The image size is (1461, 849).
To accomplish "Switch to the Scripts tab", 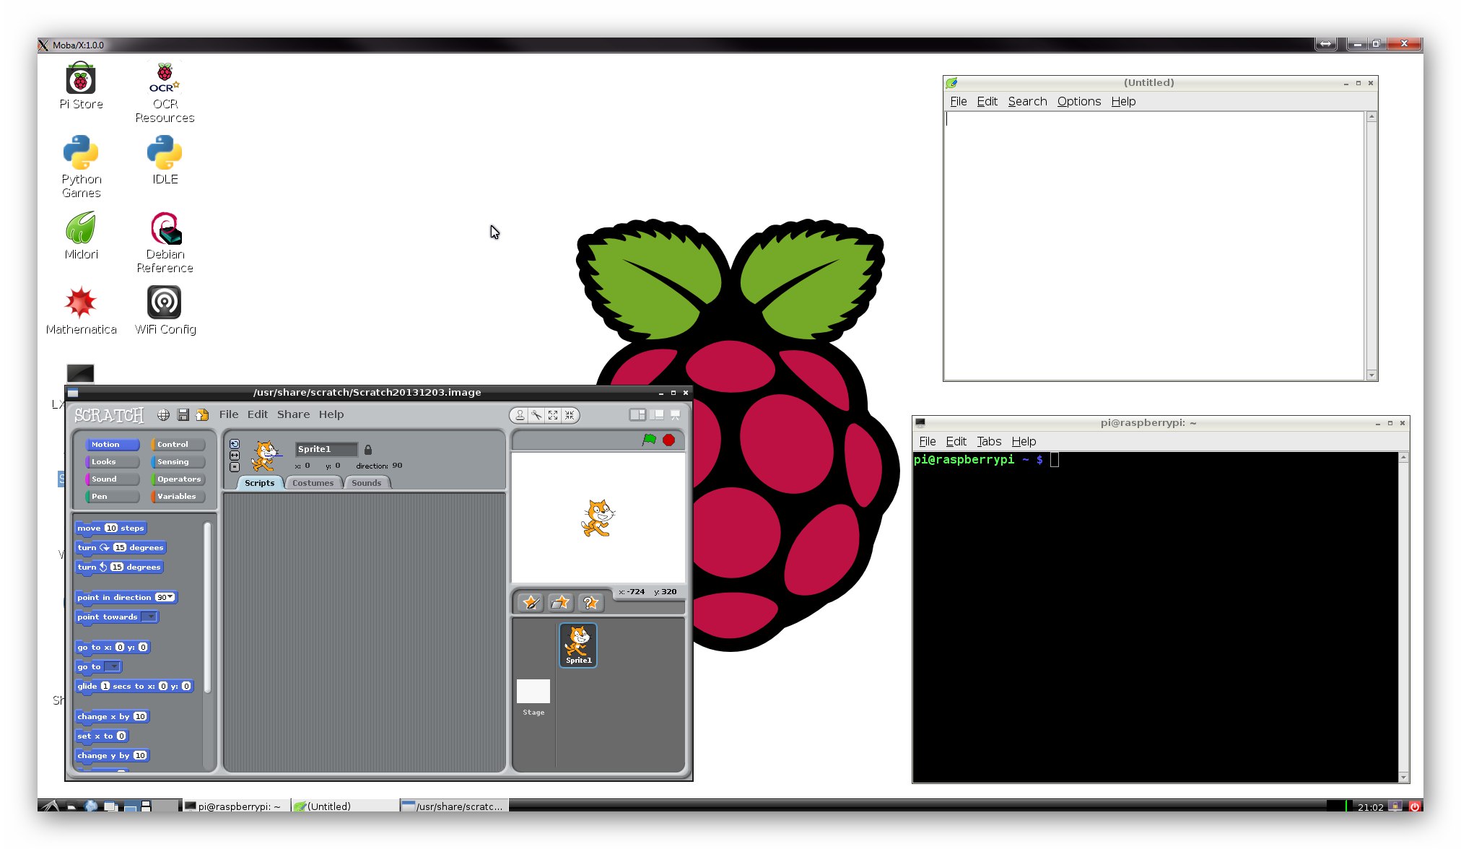I will [259, 483].
